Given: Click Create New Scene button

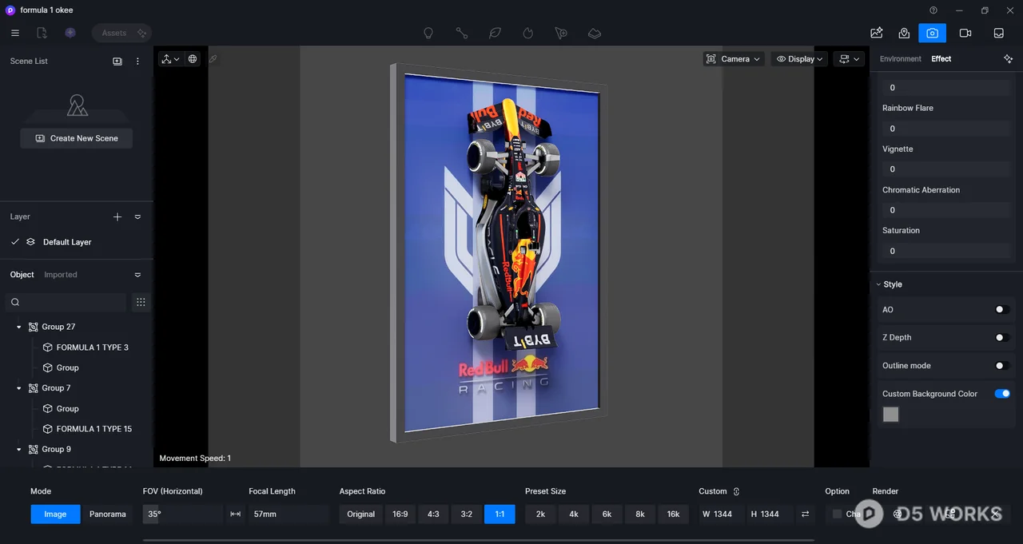Looking at the screenshot, I should tap(77, 138).
